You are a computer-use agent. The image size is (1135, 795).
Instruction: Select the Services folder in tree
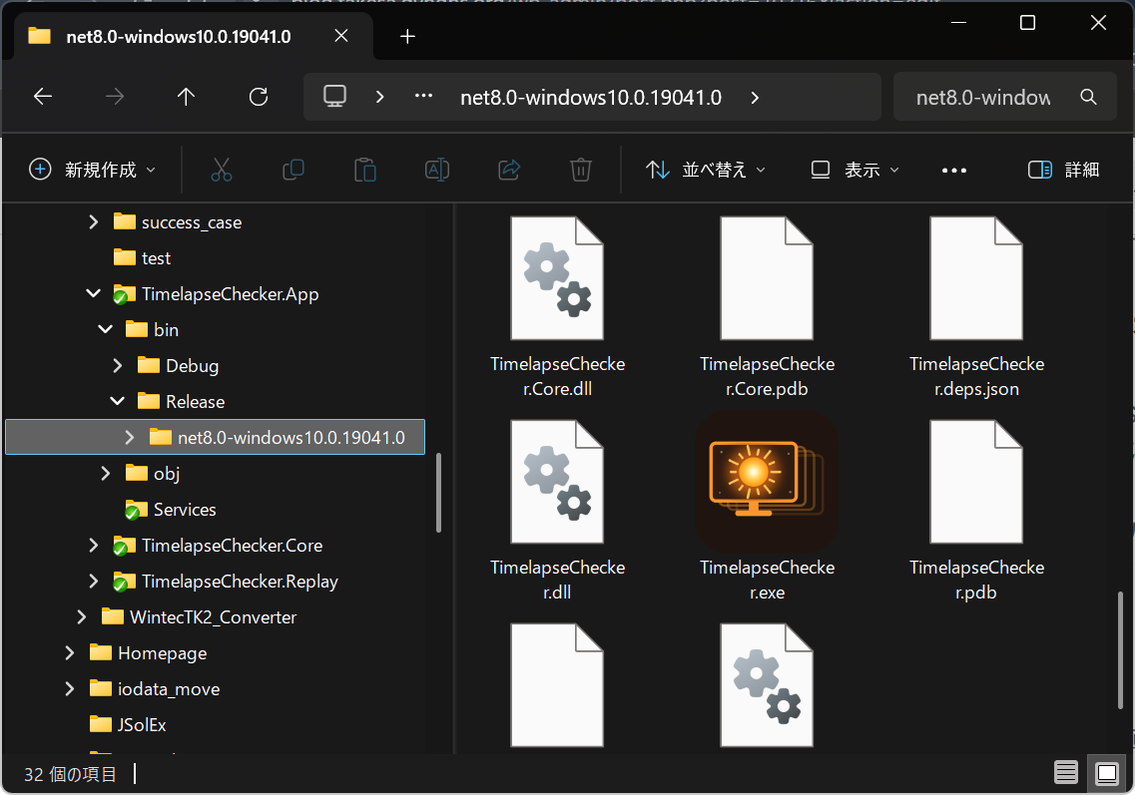[171, 510]
